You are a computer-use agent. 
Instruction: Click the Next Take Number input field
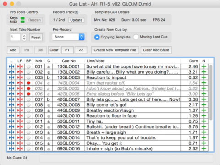[x=15, y=37]
